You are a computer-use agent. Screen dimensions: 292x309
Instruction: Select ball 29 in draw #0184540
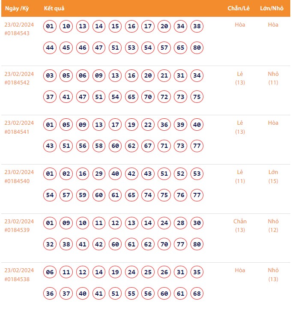(99, 174)
